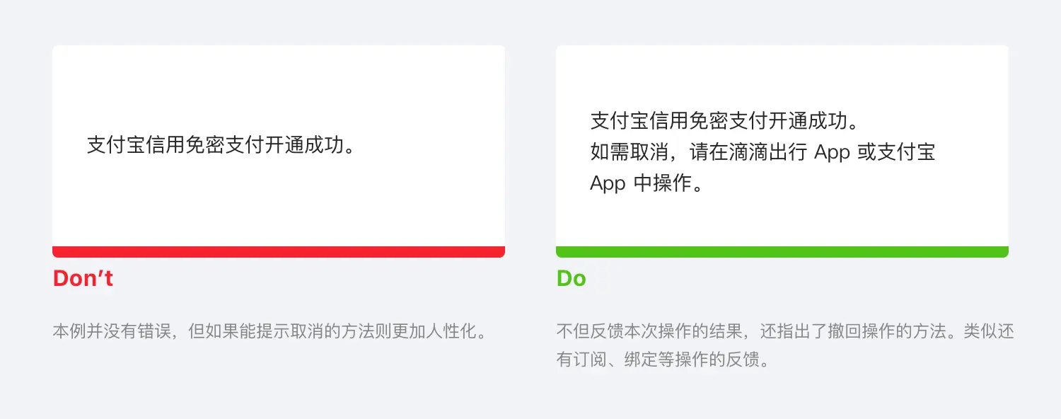Click "App" right after "滴滴出行"
The image size is (1061, 419).
click(x=832, y=152)
